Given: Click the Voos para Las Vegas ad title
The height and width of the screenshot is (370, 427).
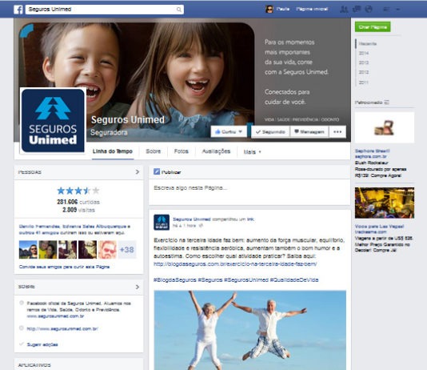Looking at the screenshot, I should click(x=379, y=226).
